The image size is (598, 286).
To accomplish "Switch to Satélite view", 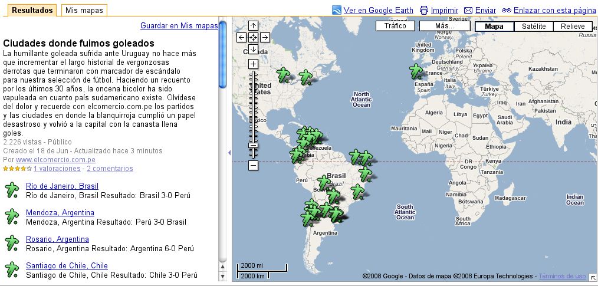I will (534, 27).
